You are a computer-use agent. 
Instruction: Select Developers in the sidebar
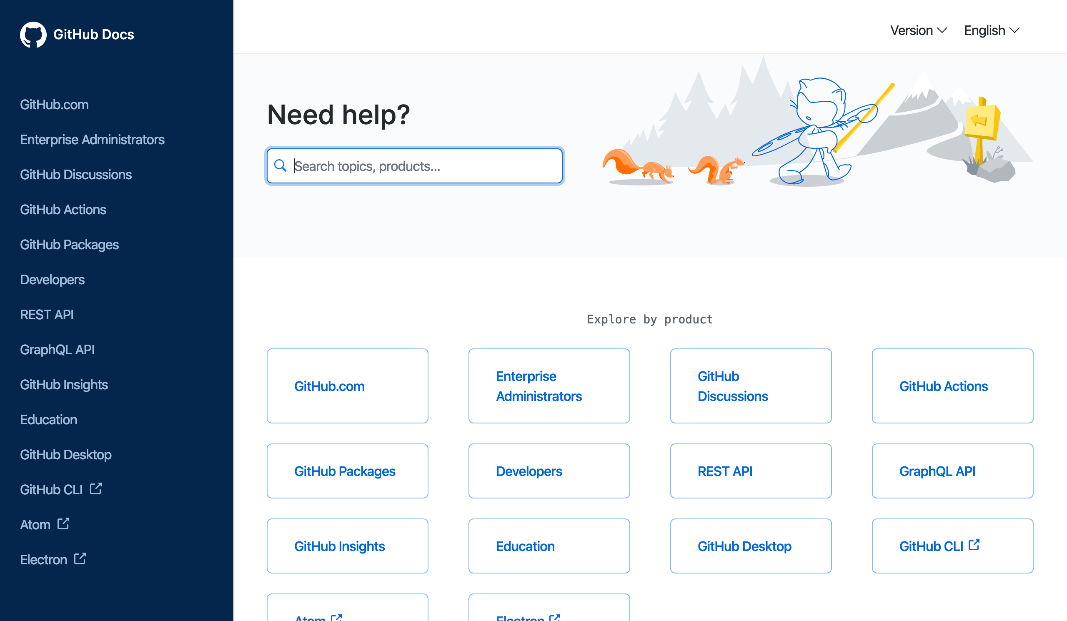[52, 280]
